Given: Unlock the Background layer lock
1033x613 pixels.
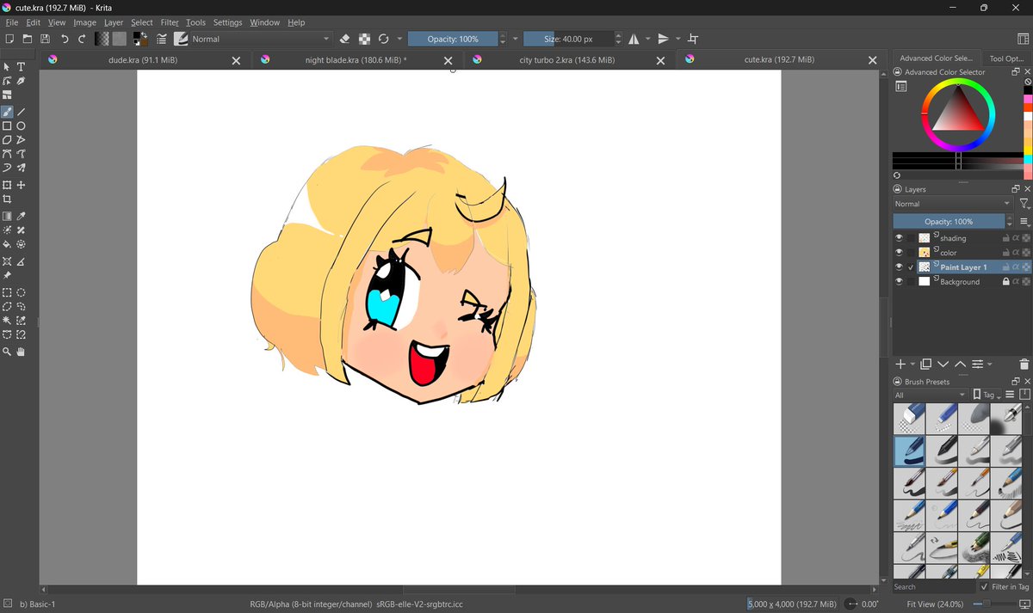Looking at the screenshot, I should (x=1005, y=282).
